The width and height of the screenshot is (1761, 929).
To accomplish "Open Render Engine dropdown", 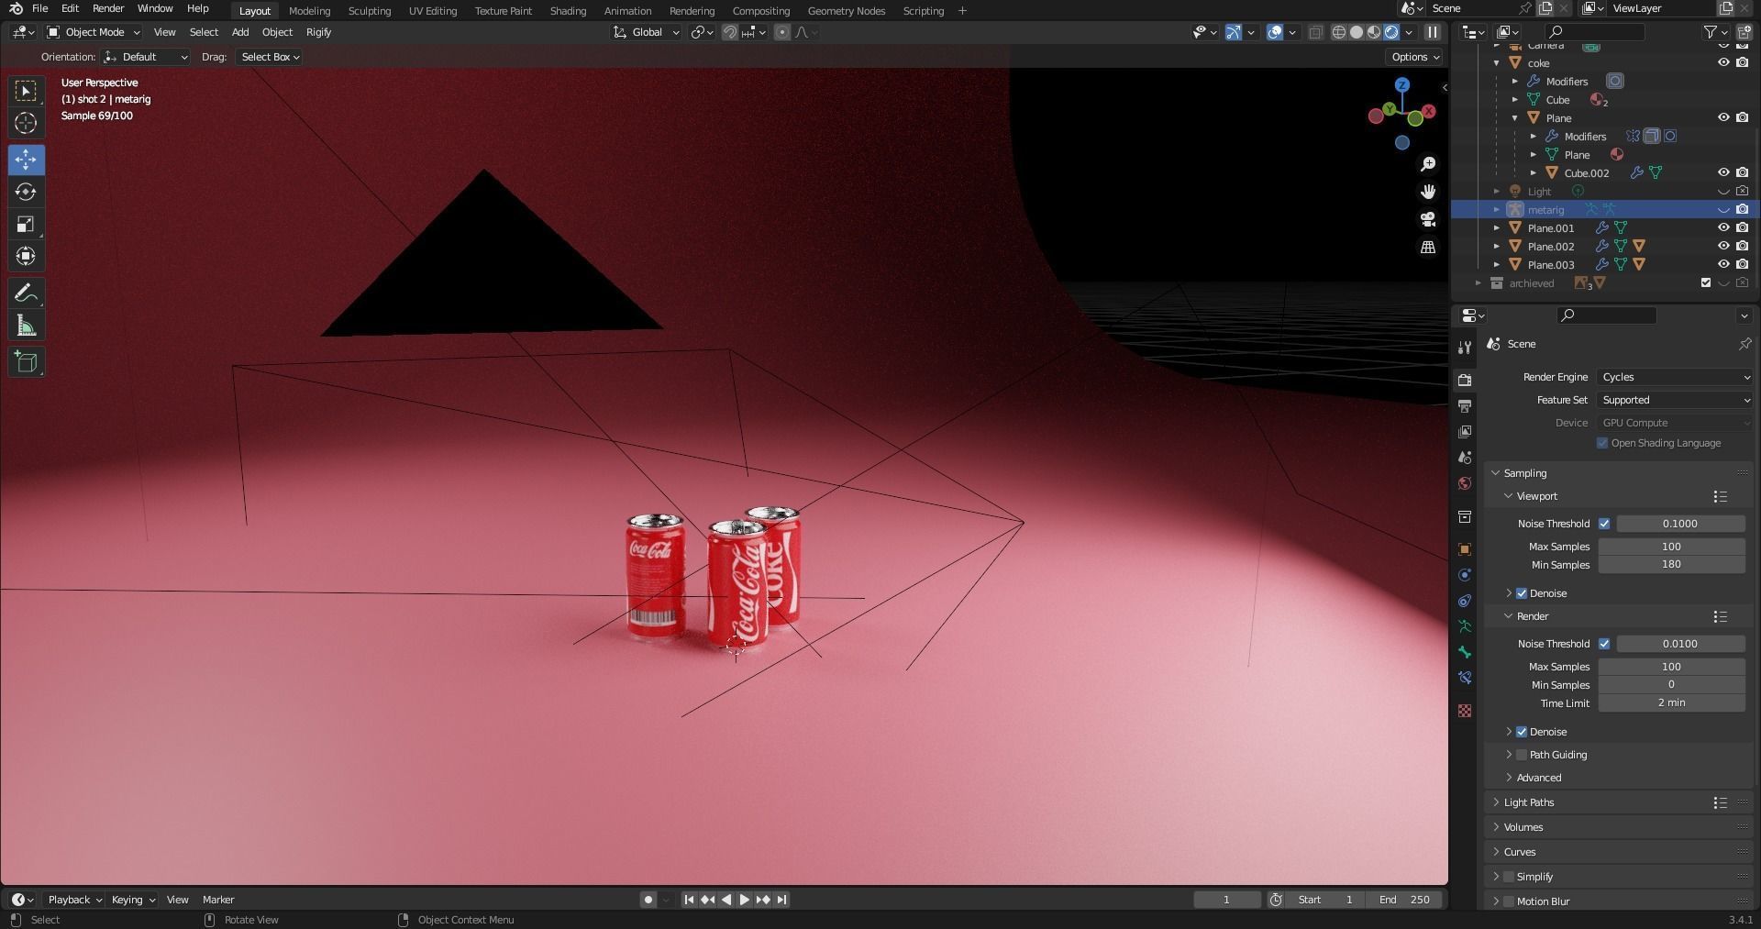I will (x=1675, y=377).
